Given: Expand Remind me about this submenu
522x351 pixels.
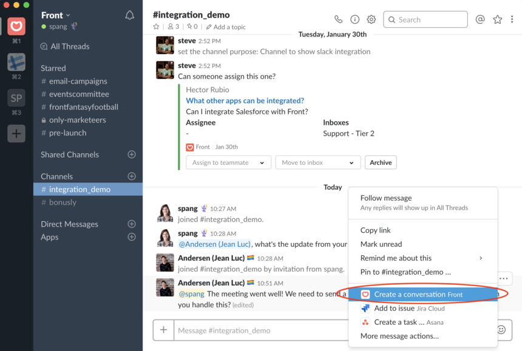Looking at the screenshot, I should click(423, 258).
